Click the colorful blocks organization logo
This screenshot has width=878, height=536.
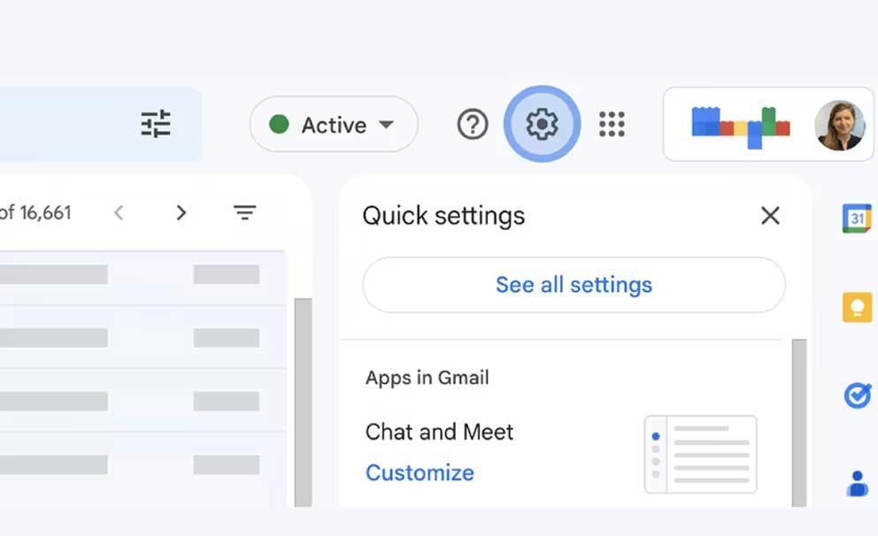click(741, 127)
